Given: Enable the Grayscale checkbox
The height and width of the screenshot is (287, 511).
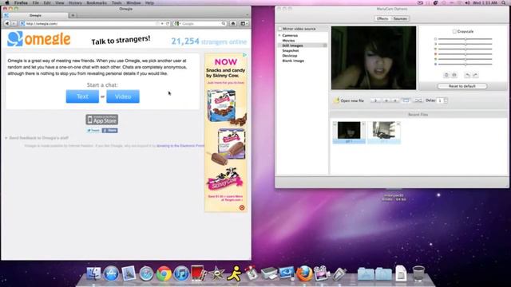Looking at the screenshot, I should click(454, 32).
